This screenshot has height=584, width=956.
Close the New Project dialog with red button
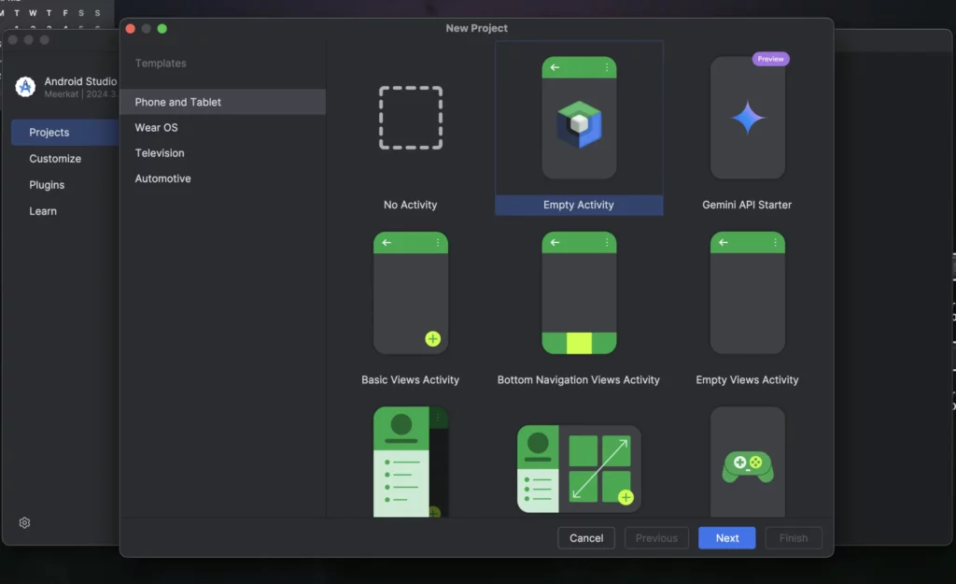point(131,29)
